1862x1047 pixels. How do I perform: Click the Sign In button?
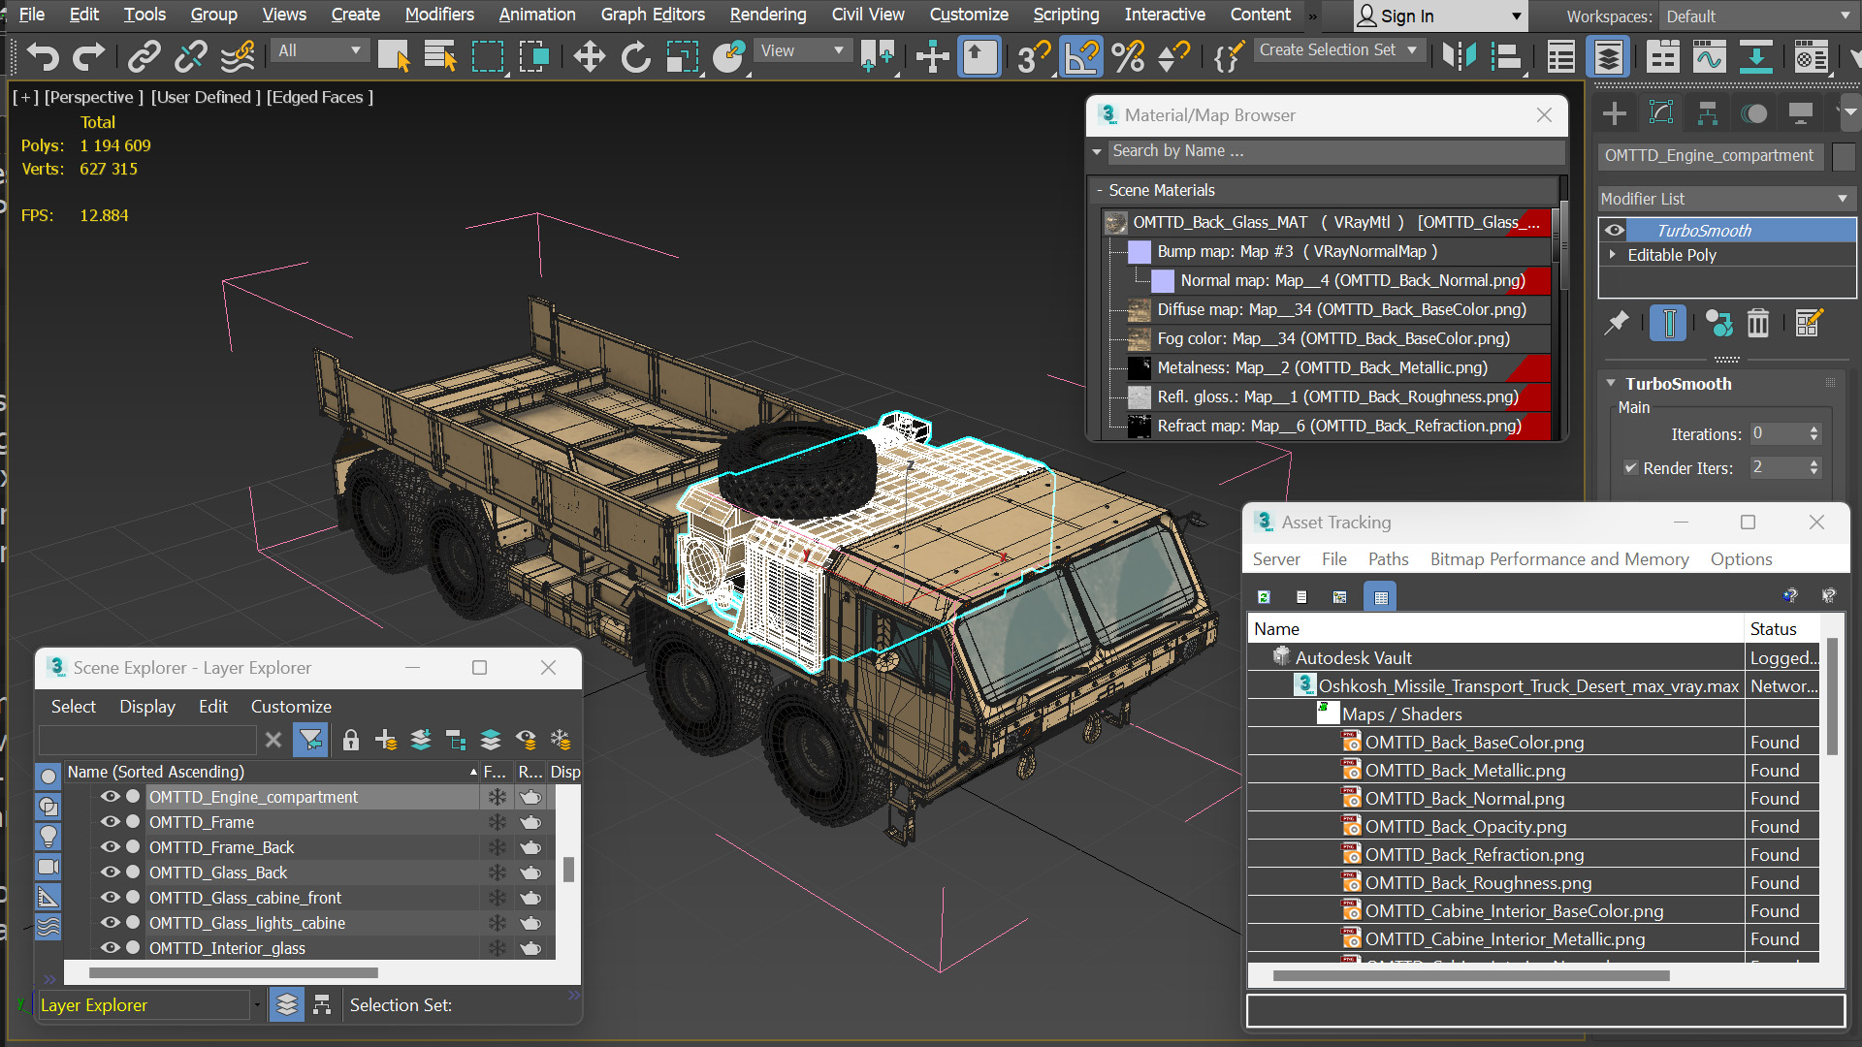(x=1439, y=16)
